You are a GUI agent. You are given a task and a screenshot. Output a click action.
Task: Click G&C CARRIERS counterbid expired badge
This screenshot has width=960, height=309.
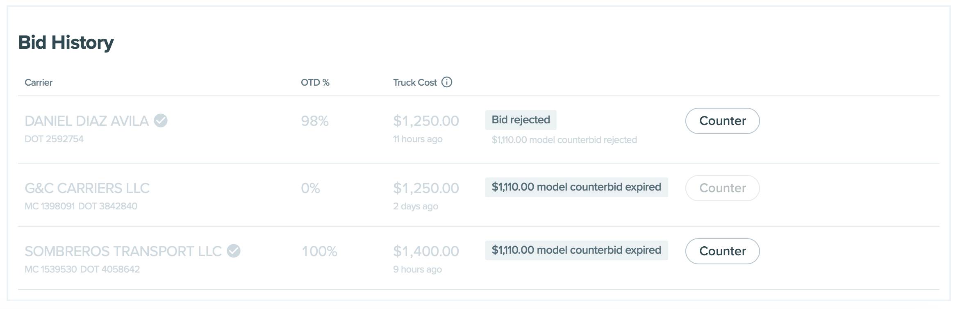tap(576, 187)
